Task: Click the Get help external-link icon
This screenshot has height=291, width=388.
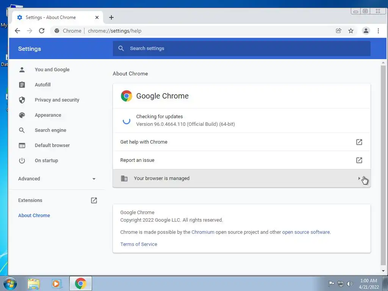Action: (359, 142)
